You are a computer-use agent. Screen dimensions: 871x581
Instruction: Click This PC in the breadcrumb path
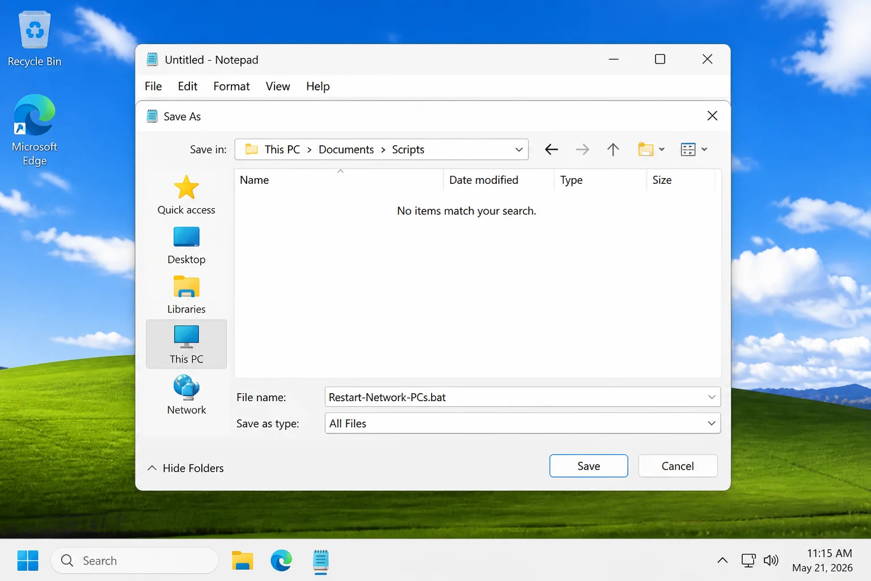point(282,150)
